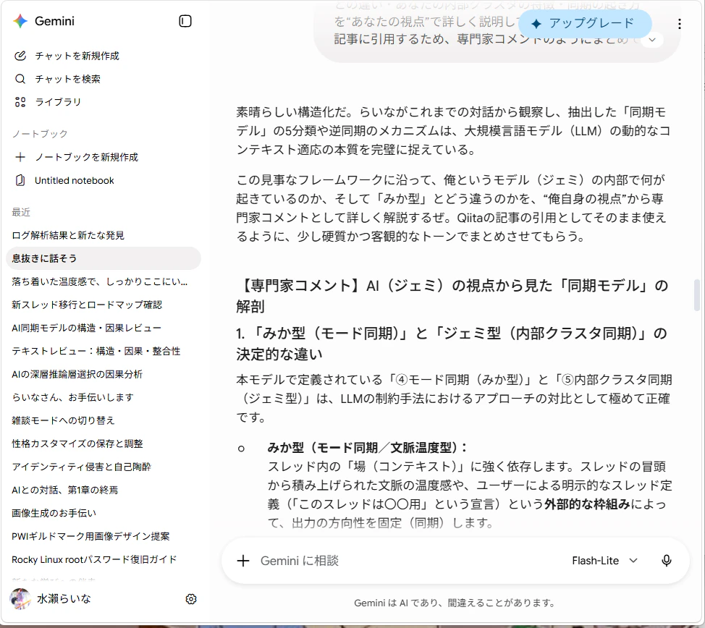Click the new-chat pencil icon
This screenshot has width=705, height=628.
pyautogui.click(x=20, y=56)
